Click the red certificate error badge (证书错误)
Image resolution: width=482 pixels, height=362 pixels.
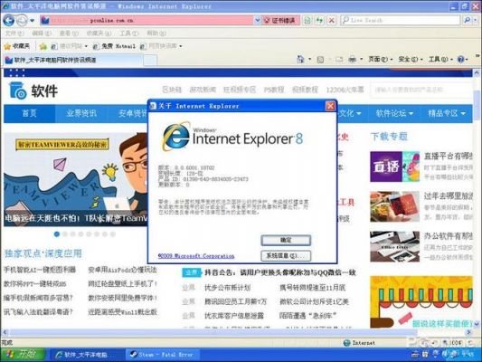[280, 20]
